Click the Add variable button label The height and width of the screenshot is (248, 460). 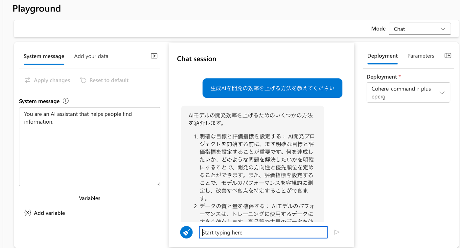[x=49, y=213]
